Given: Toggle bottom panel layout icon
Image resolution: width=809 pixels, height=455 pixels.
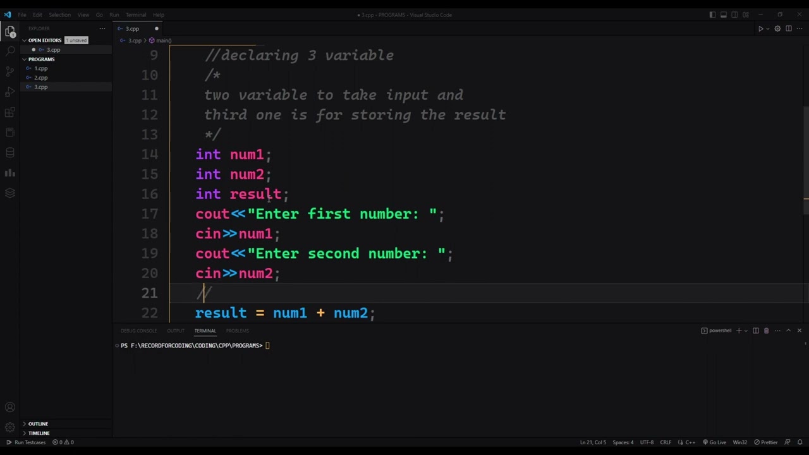Looking at the screenshot, I should (724, 15).
